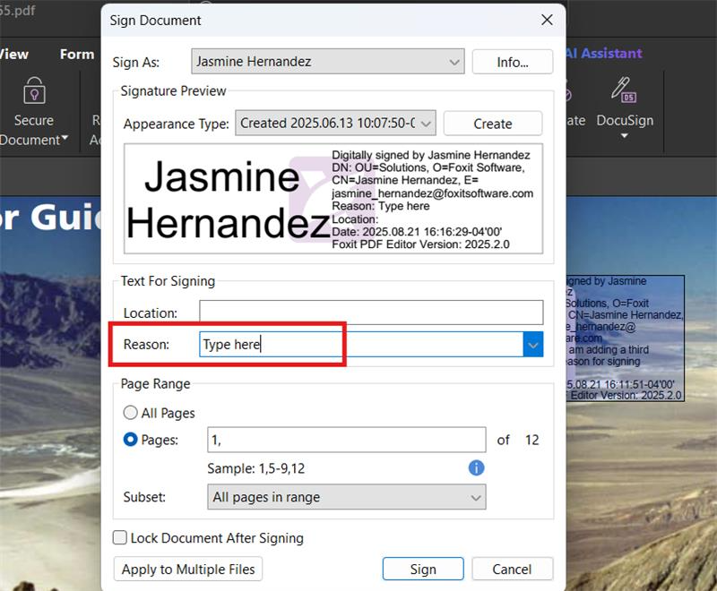717x591 pixels.
Task: Close the Sign Document dialog
Action: tap(547, 20)
